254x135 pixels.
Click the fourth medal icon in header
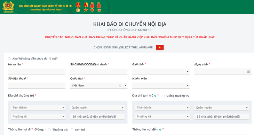99,7
